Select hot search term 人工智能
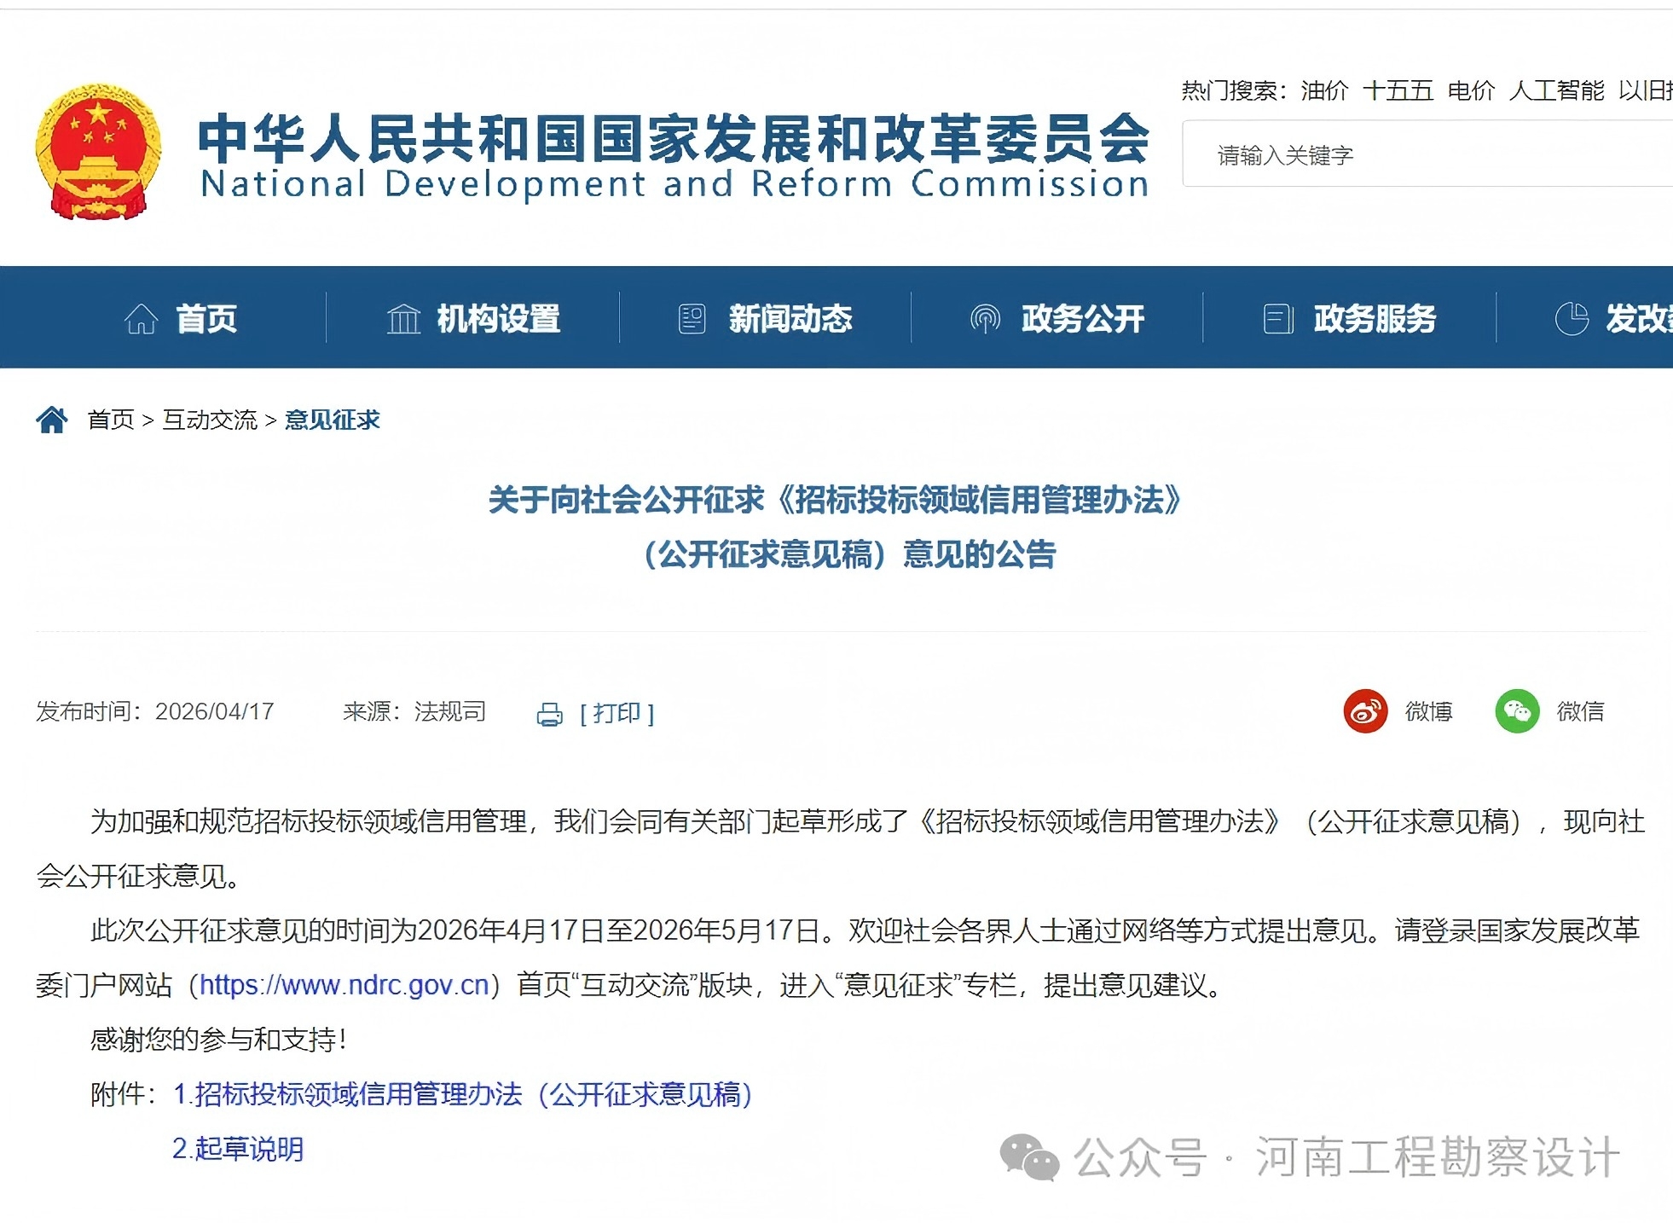The width and height of the screenshot is (1673, 1223). [1556, 90]
